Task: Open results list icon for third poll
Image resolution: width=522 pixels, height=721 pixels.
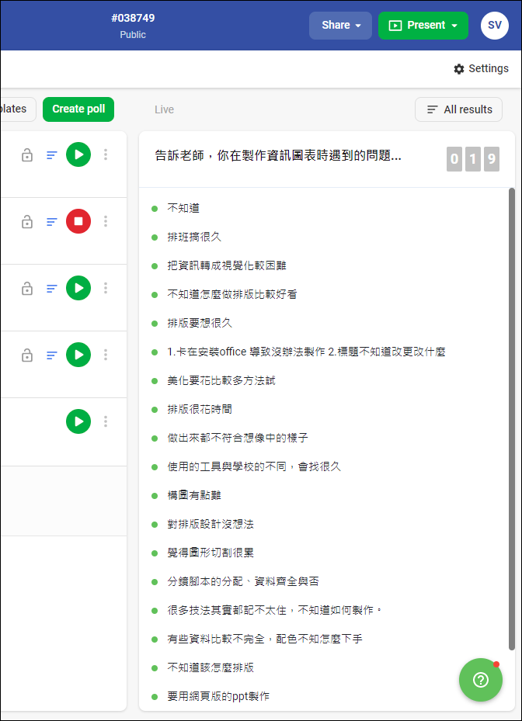Action: (52, 289)
